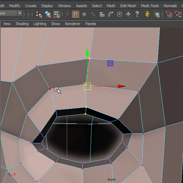The width and height of the screenshot is (183, 183).
Task: Open the panel Shading menu
Action: pyautogui.click(x=22, y=24)
